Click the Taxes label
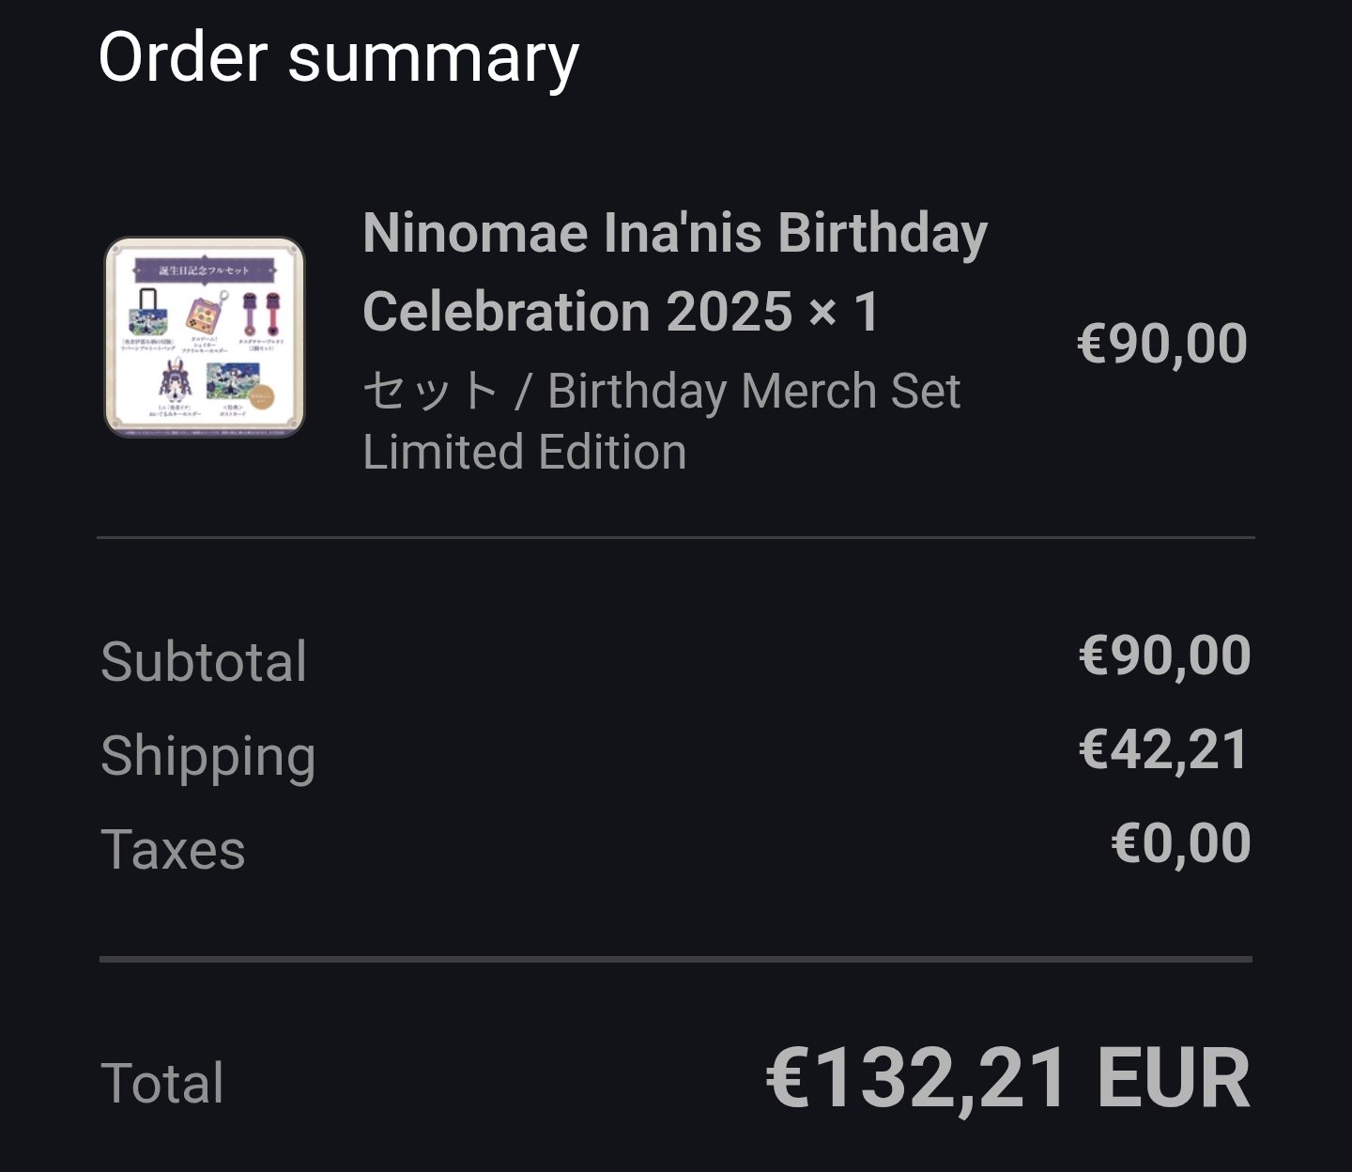This screenshot has height=1172, width=1352. pyautogui.click(x=173, y=850)
